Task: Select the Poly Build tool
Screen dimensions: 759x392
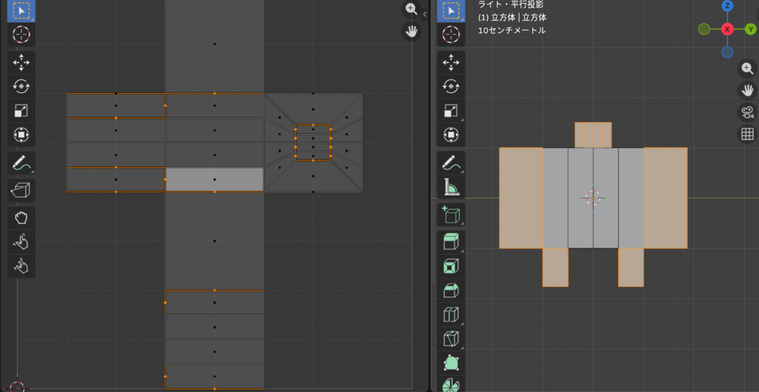Action: [450, 363]
